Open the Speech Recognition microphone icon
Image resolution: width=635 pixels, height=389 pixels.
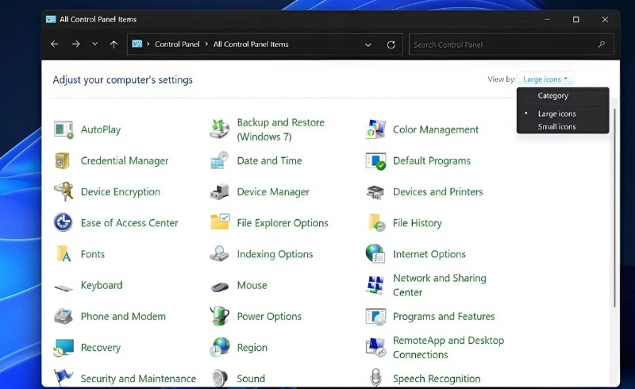(375, 378)
